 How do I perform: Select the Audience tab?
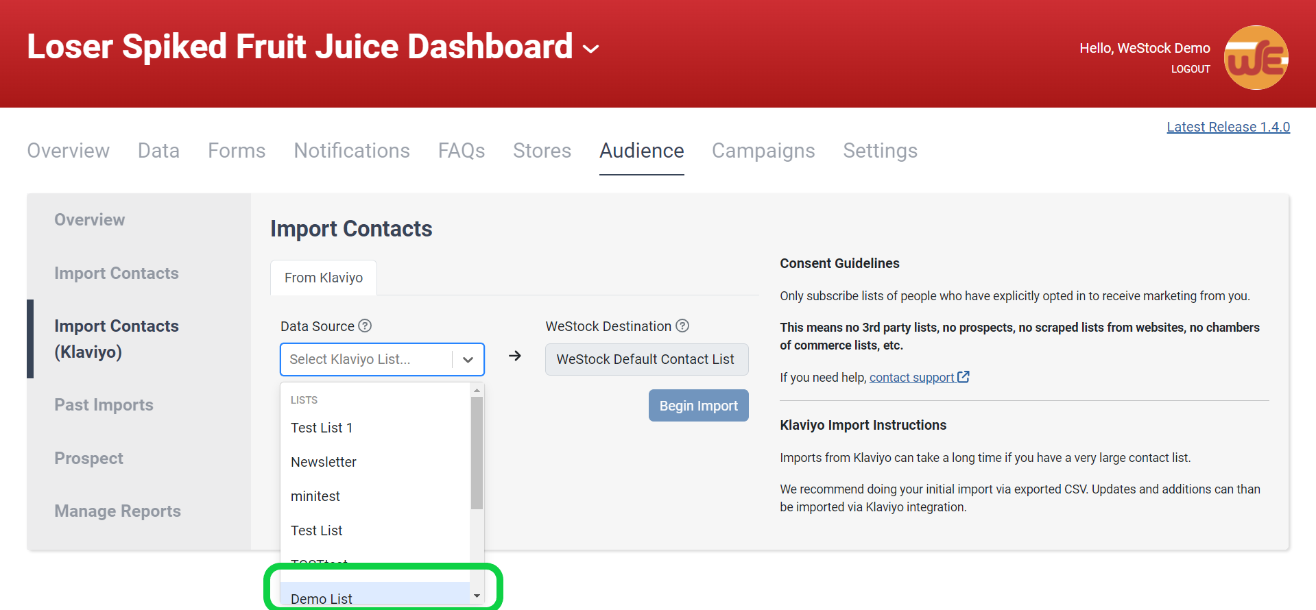click(642, 150)
